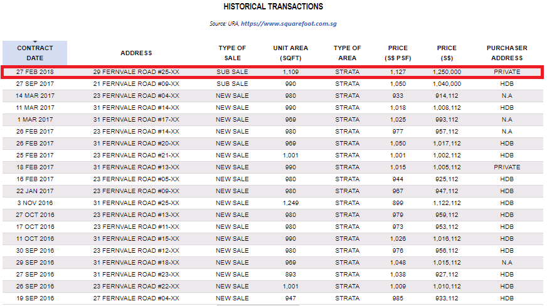Select address 23 FERNVALE ROAD #14-XX
Viewport: 547px width, 306px height.
tap(136, 132)
